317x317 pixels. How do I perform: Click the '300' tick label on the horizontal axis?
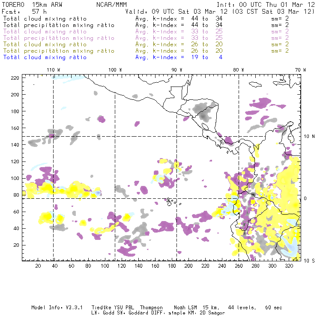272,266
